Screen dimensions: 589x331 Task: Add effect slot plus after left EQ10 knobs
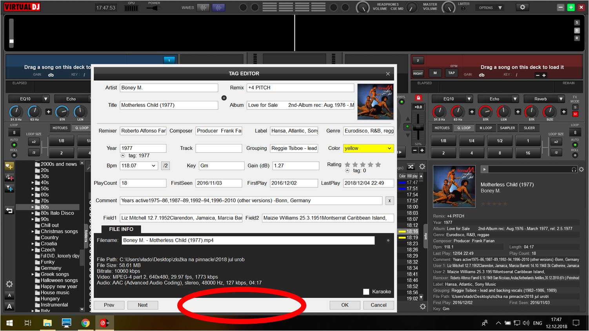point(49,112)
